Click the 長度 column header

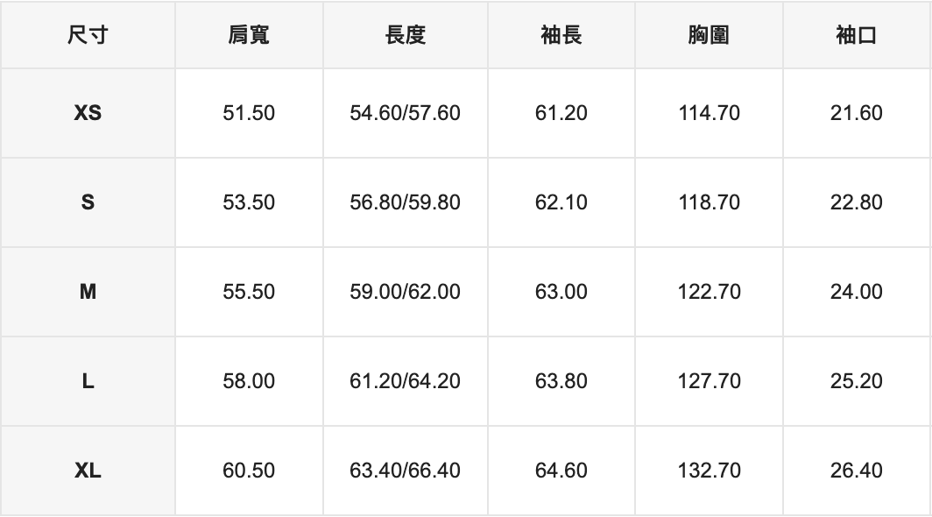405,35
